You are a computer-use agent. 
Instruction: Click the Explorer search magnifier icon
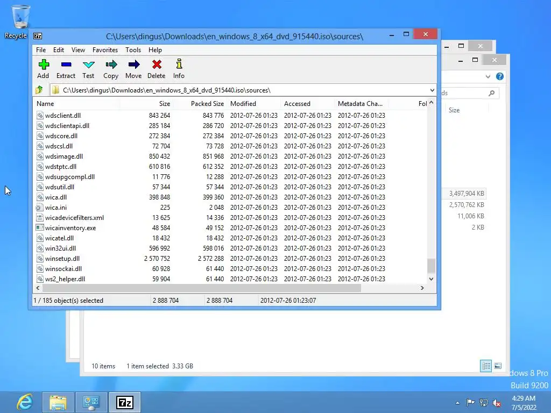pos(492,93)
